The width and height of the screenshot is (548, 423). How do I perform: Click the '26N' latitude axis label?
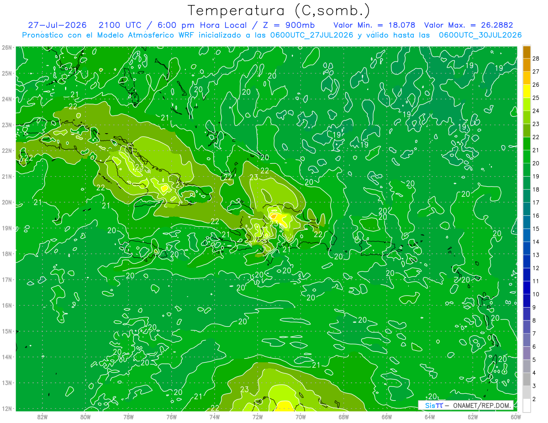[x=6, y=47]
